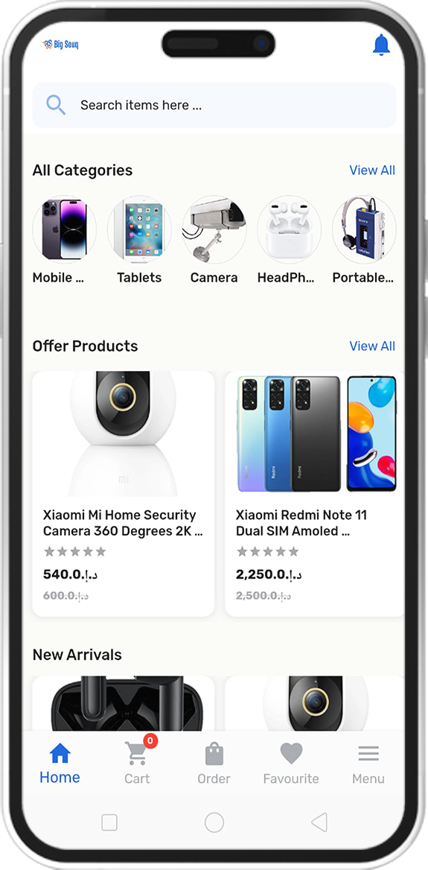428x870 pixels.
Task: Tap the magnifier search icon
Action: [55, 105]
